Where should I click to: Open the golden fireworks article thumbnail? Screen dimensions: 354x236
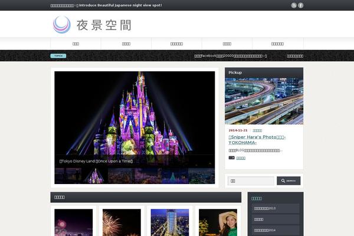122,222
